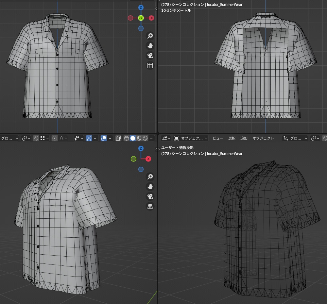Click the sidebar arrows at bottom viewport divider
The image size is (327, 304).
[158, 149]
